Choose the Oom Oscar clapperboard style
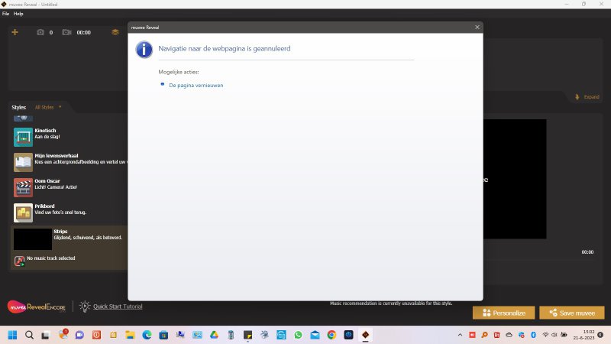The height and width of the screenshot is (344, 611). (23, 187)
